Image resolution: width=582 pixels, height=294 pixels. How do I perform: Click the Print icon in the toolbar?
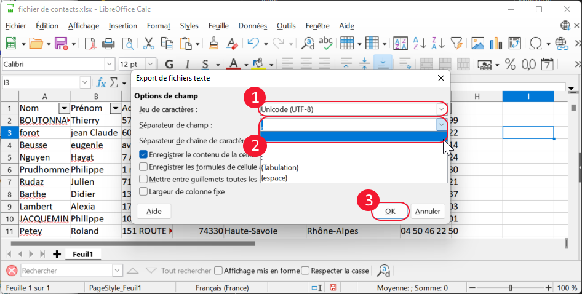tap(108, 43)
